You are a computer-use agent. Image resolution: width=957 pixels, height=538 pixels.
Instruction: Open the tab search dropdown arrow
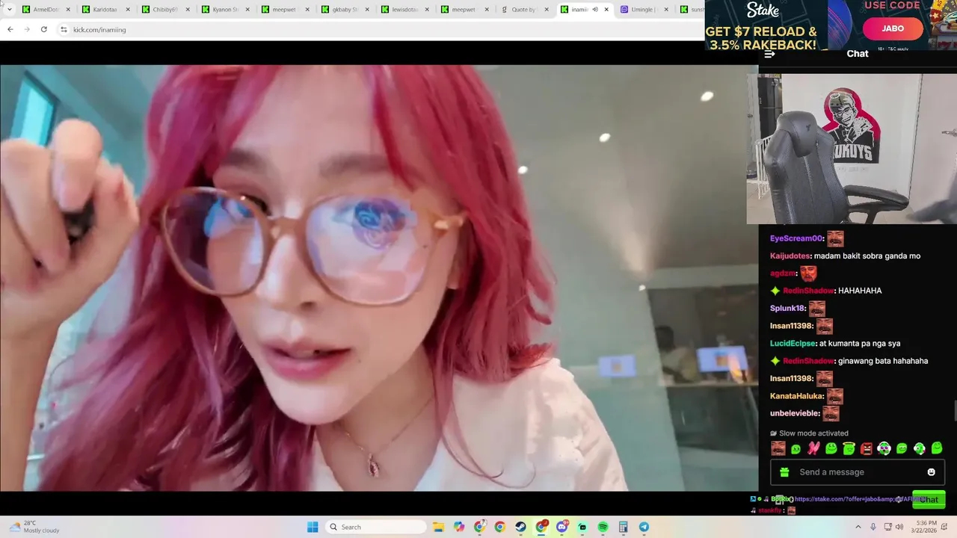9,9
